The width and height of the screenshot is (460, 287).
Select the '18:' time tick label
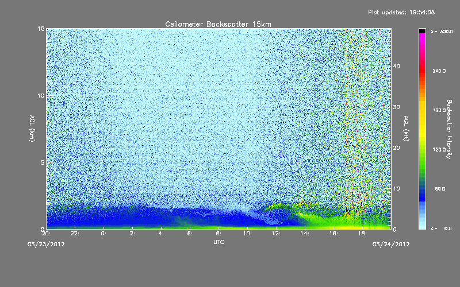click(x=362, y=234)
